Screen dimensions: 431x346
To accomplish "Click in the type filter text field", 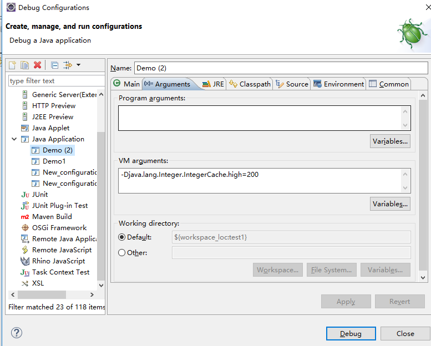I will point(57,81).
